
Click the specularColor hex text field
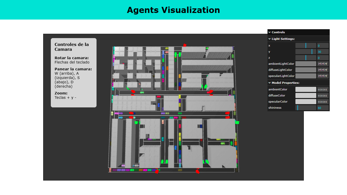pos(323,102)
